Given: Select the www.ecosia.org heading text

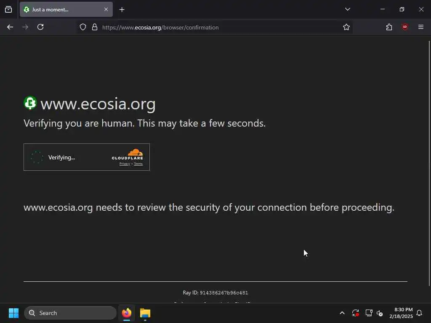Looking at the screenshot, I should coord(98,104).
